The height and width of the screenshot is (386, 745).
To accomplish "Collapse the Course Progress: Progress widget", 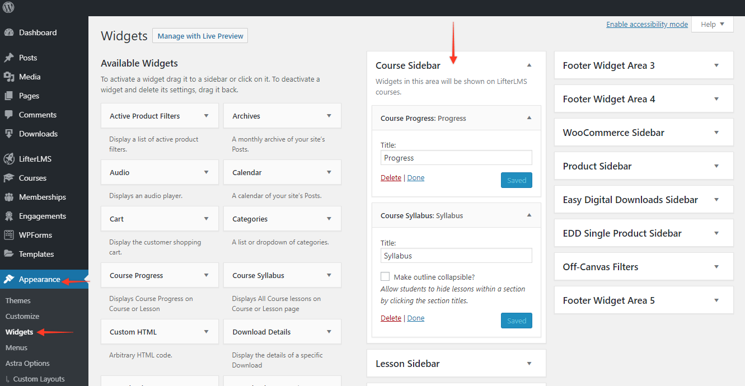I will [x=528, y=118].
